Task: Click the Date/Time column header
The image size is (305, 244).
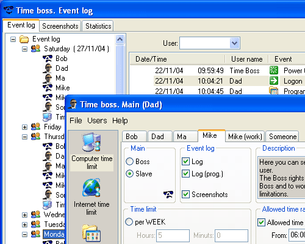Action: 177,59
